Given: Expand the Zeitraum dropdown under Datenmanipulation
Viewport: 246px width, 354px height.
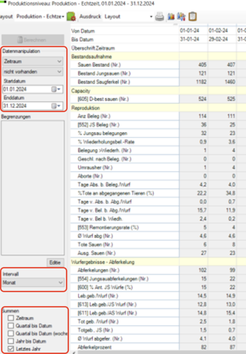Looking at the screenshot, I should pyautogui.click(x=33, y=61).
